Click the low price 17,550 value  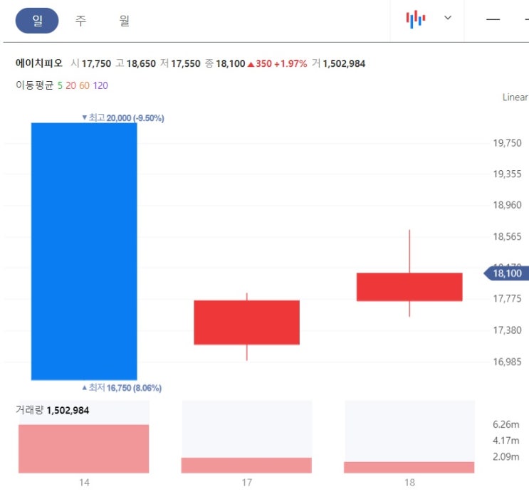186,63
